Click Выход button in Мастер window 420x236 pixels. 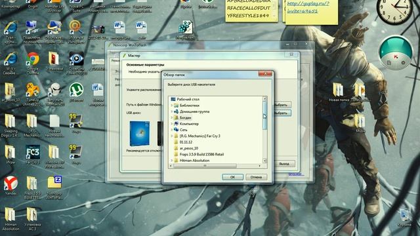click(284, 163)
